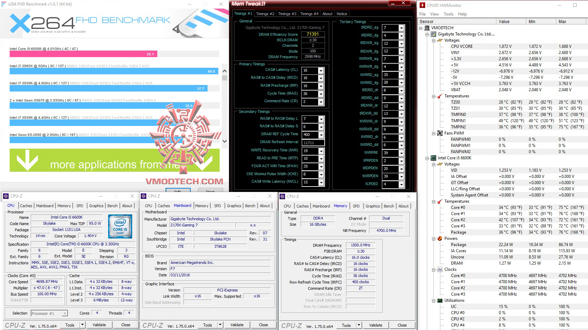588x330 pixels.
Task: Click the Clocks waveform icon in HWMonitor
Action: coord(440,269)
